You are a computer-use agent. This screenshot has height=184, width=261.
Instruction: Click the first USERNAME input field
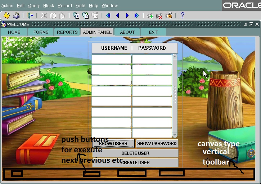click(x=112, y=59)
